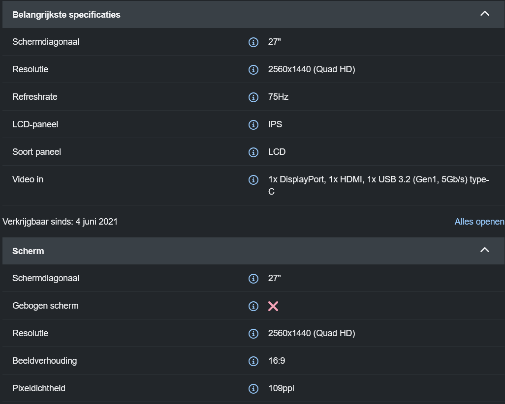Click the Alles openen link
505x404 pixels.
pyautogui.click(x=479, y=222)
